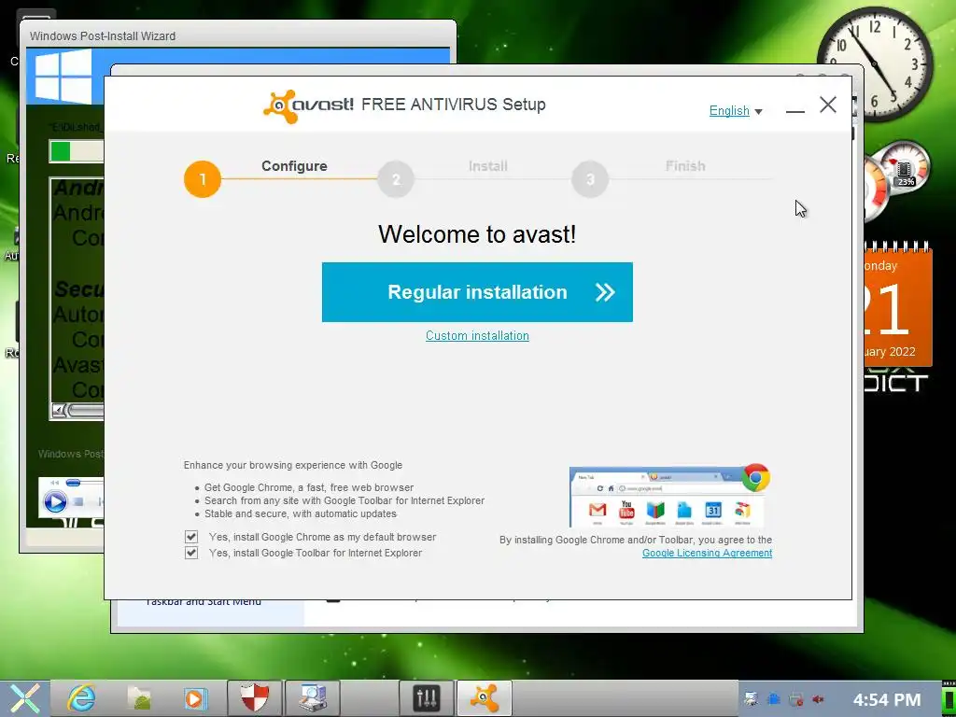The image size is (956, 717).
Task: Click the Post-Install Wizard progress bar
Action: point(77,151)
